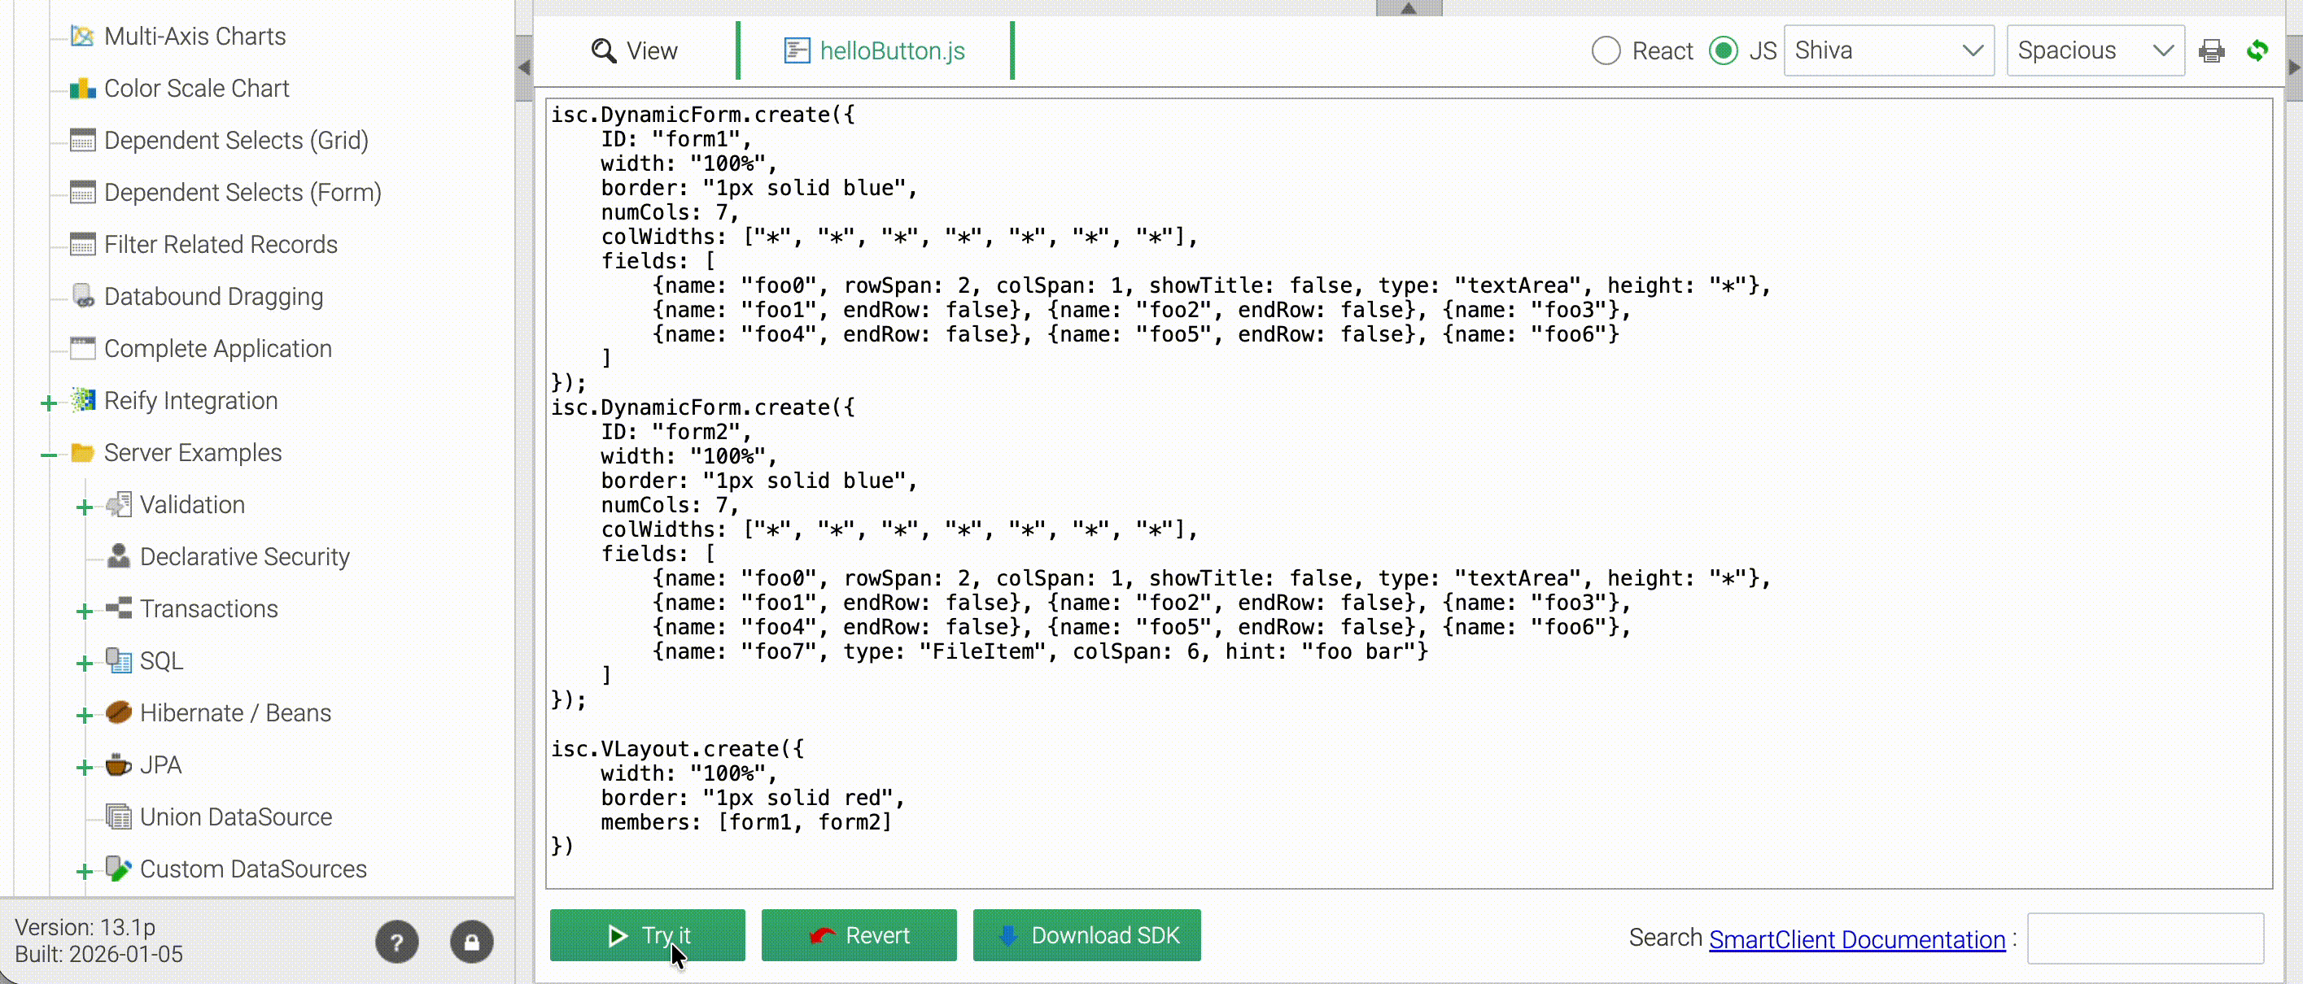Expand the SQL tree node
This screenshot has width=2303, height=984.
[x=84, y=663]
